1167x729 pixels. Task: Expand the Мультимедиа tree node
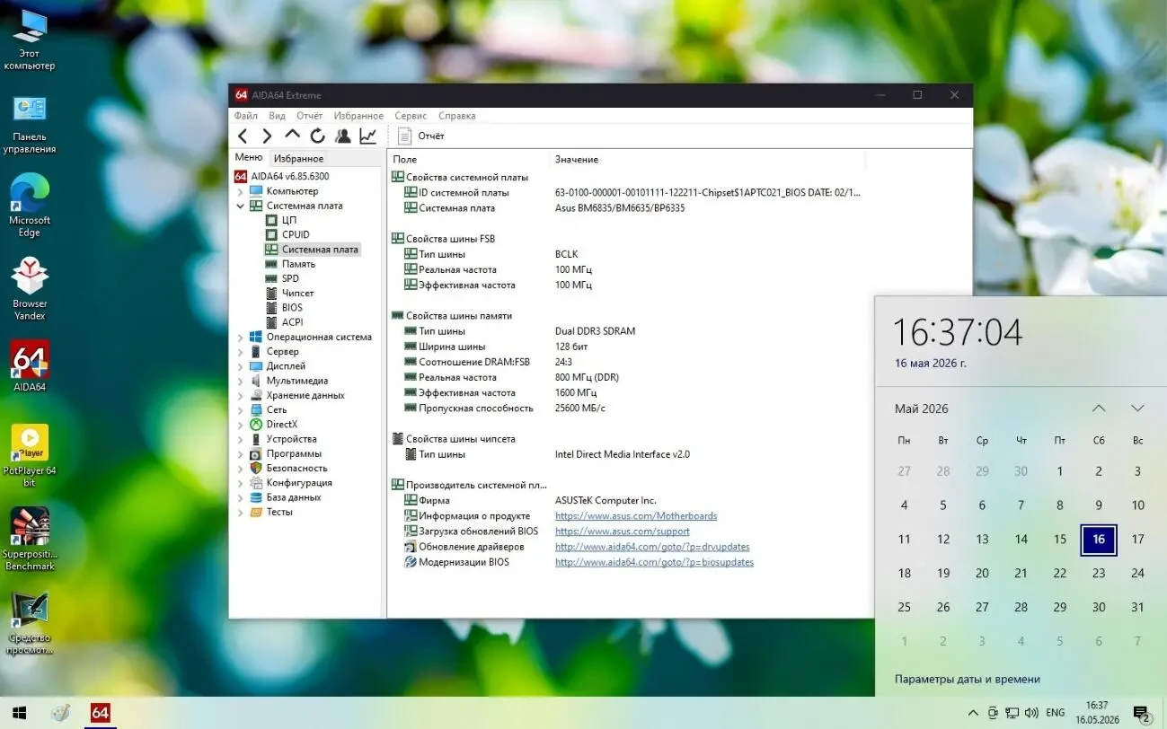(240, 381)
